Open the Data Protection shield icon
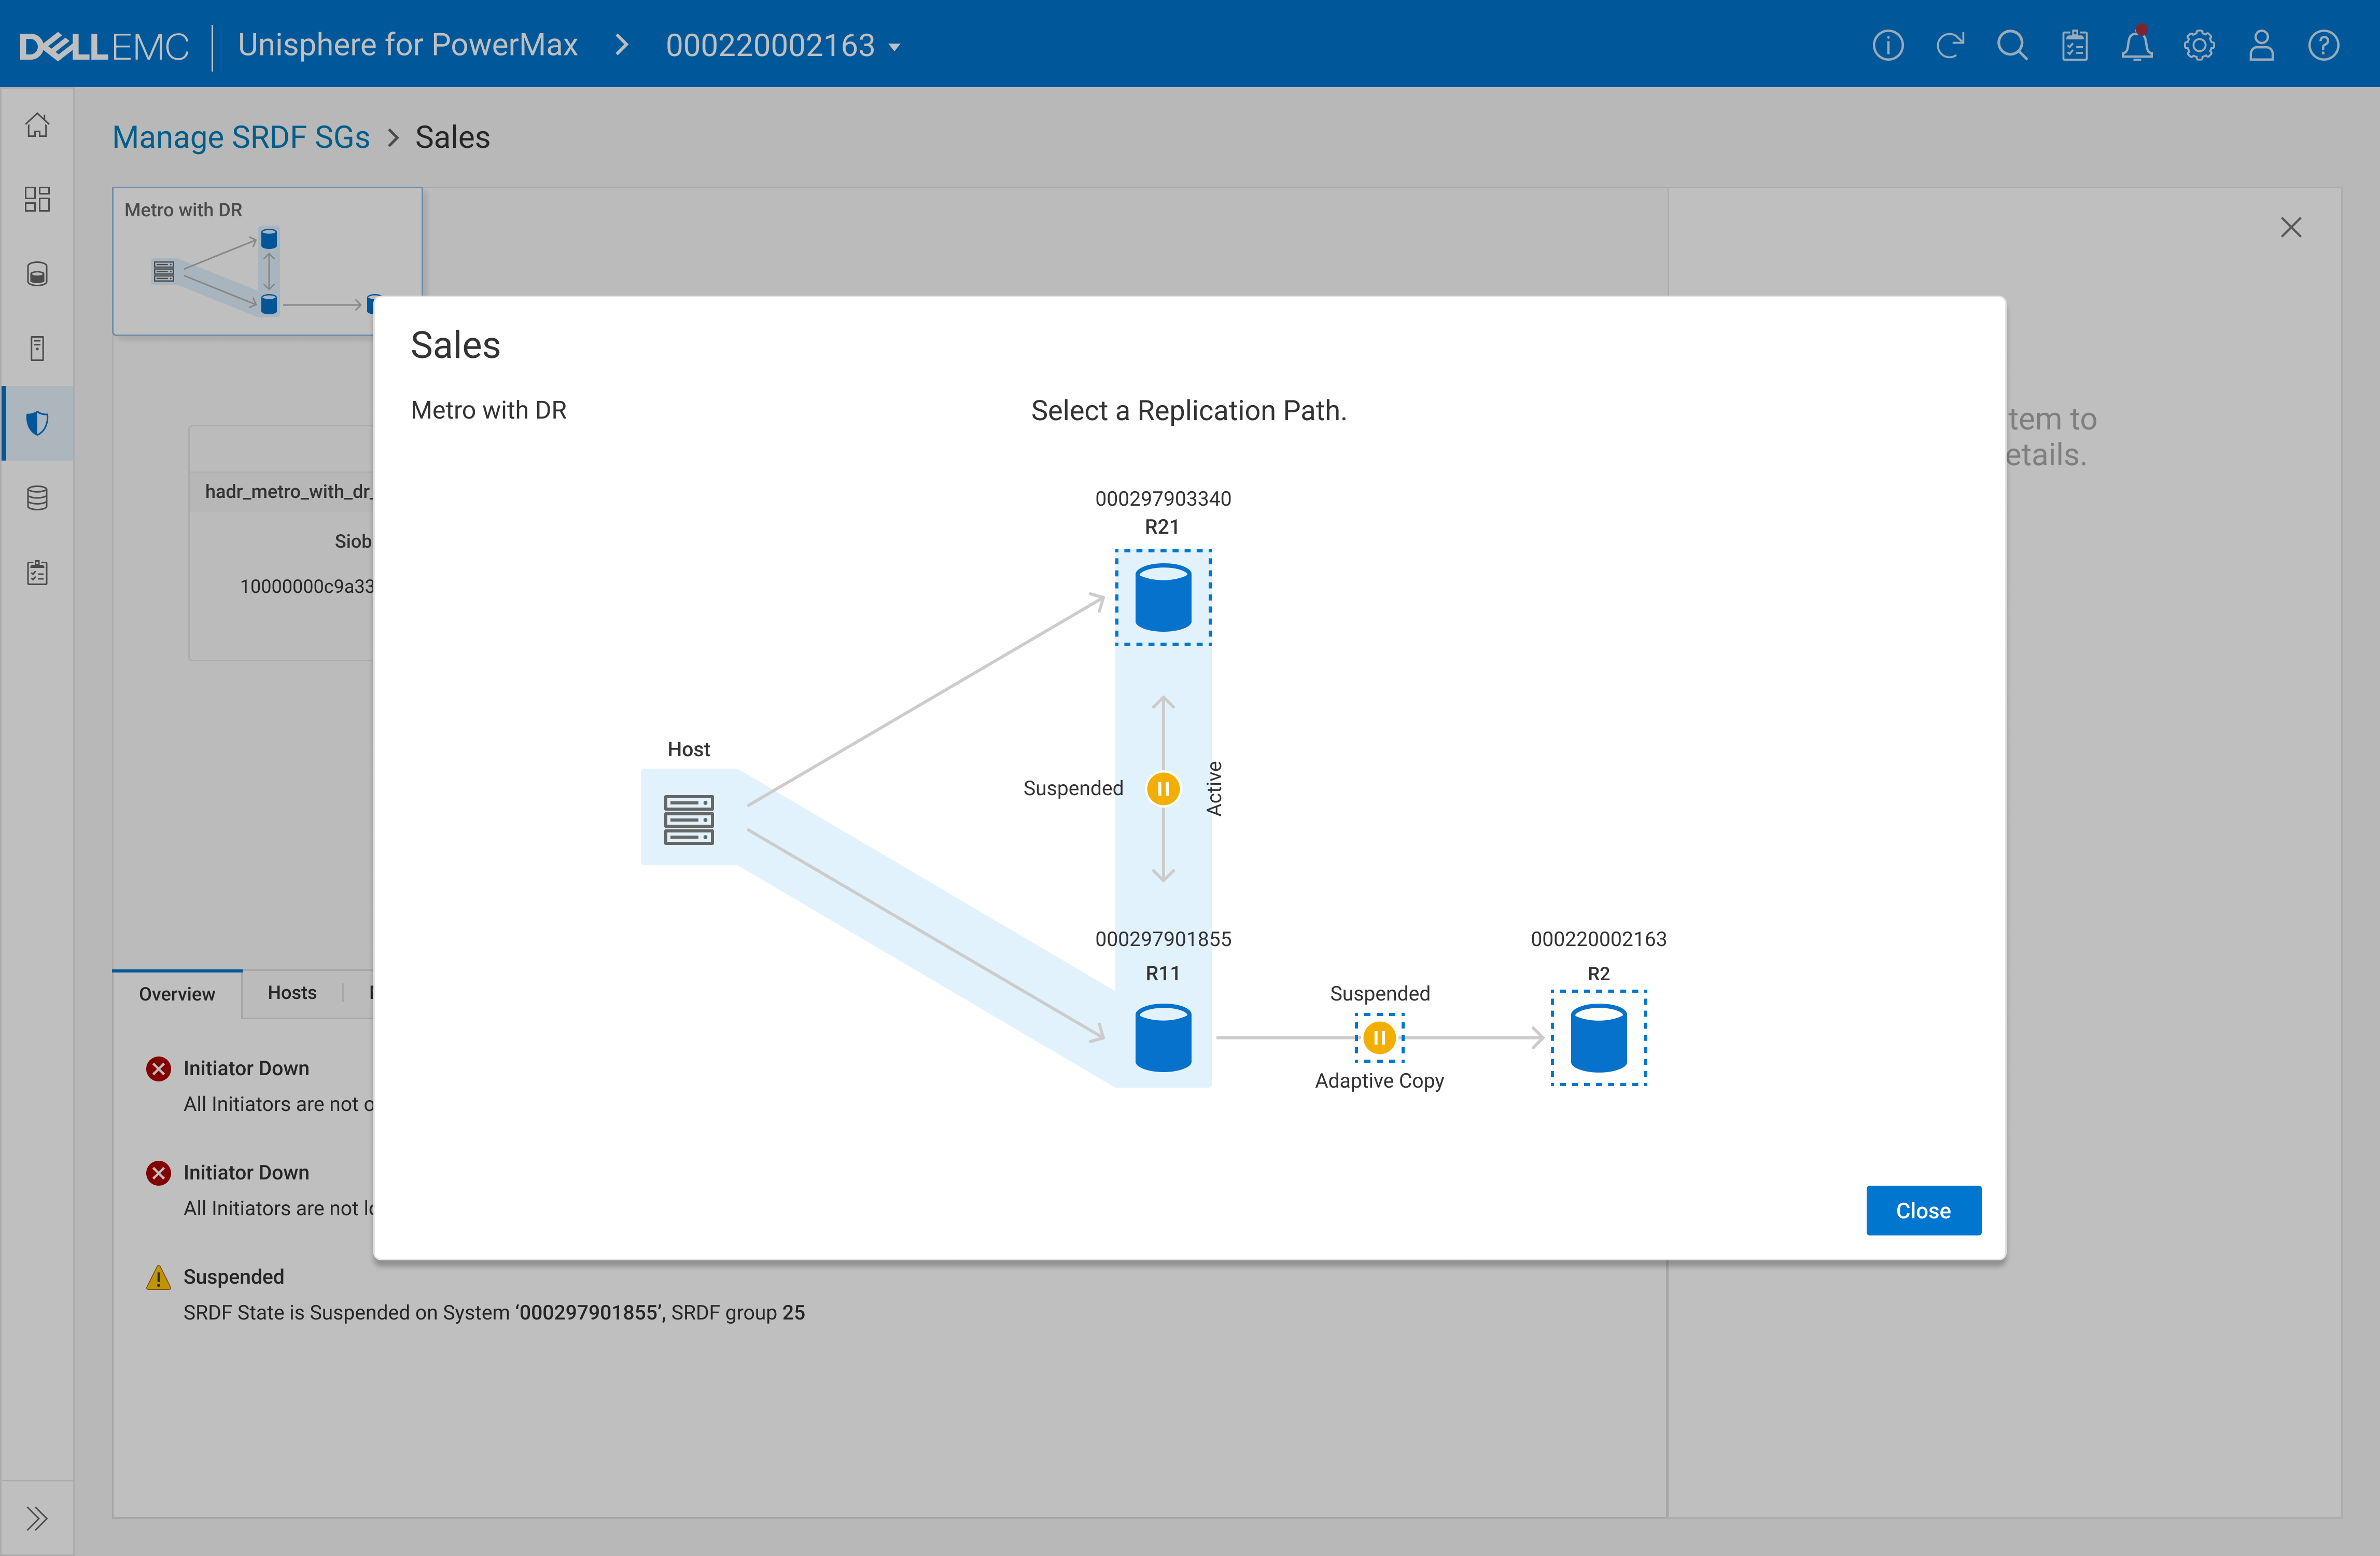 coord(37,423)
